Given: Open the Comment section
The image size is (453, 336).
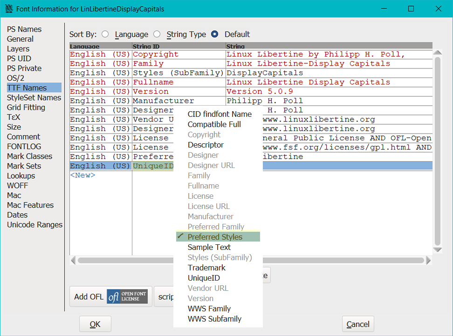Looking at the screenshot, I should [23, 137].
